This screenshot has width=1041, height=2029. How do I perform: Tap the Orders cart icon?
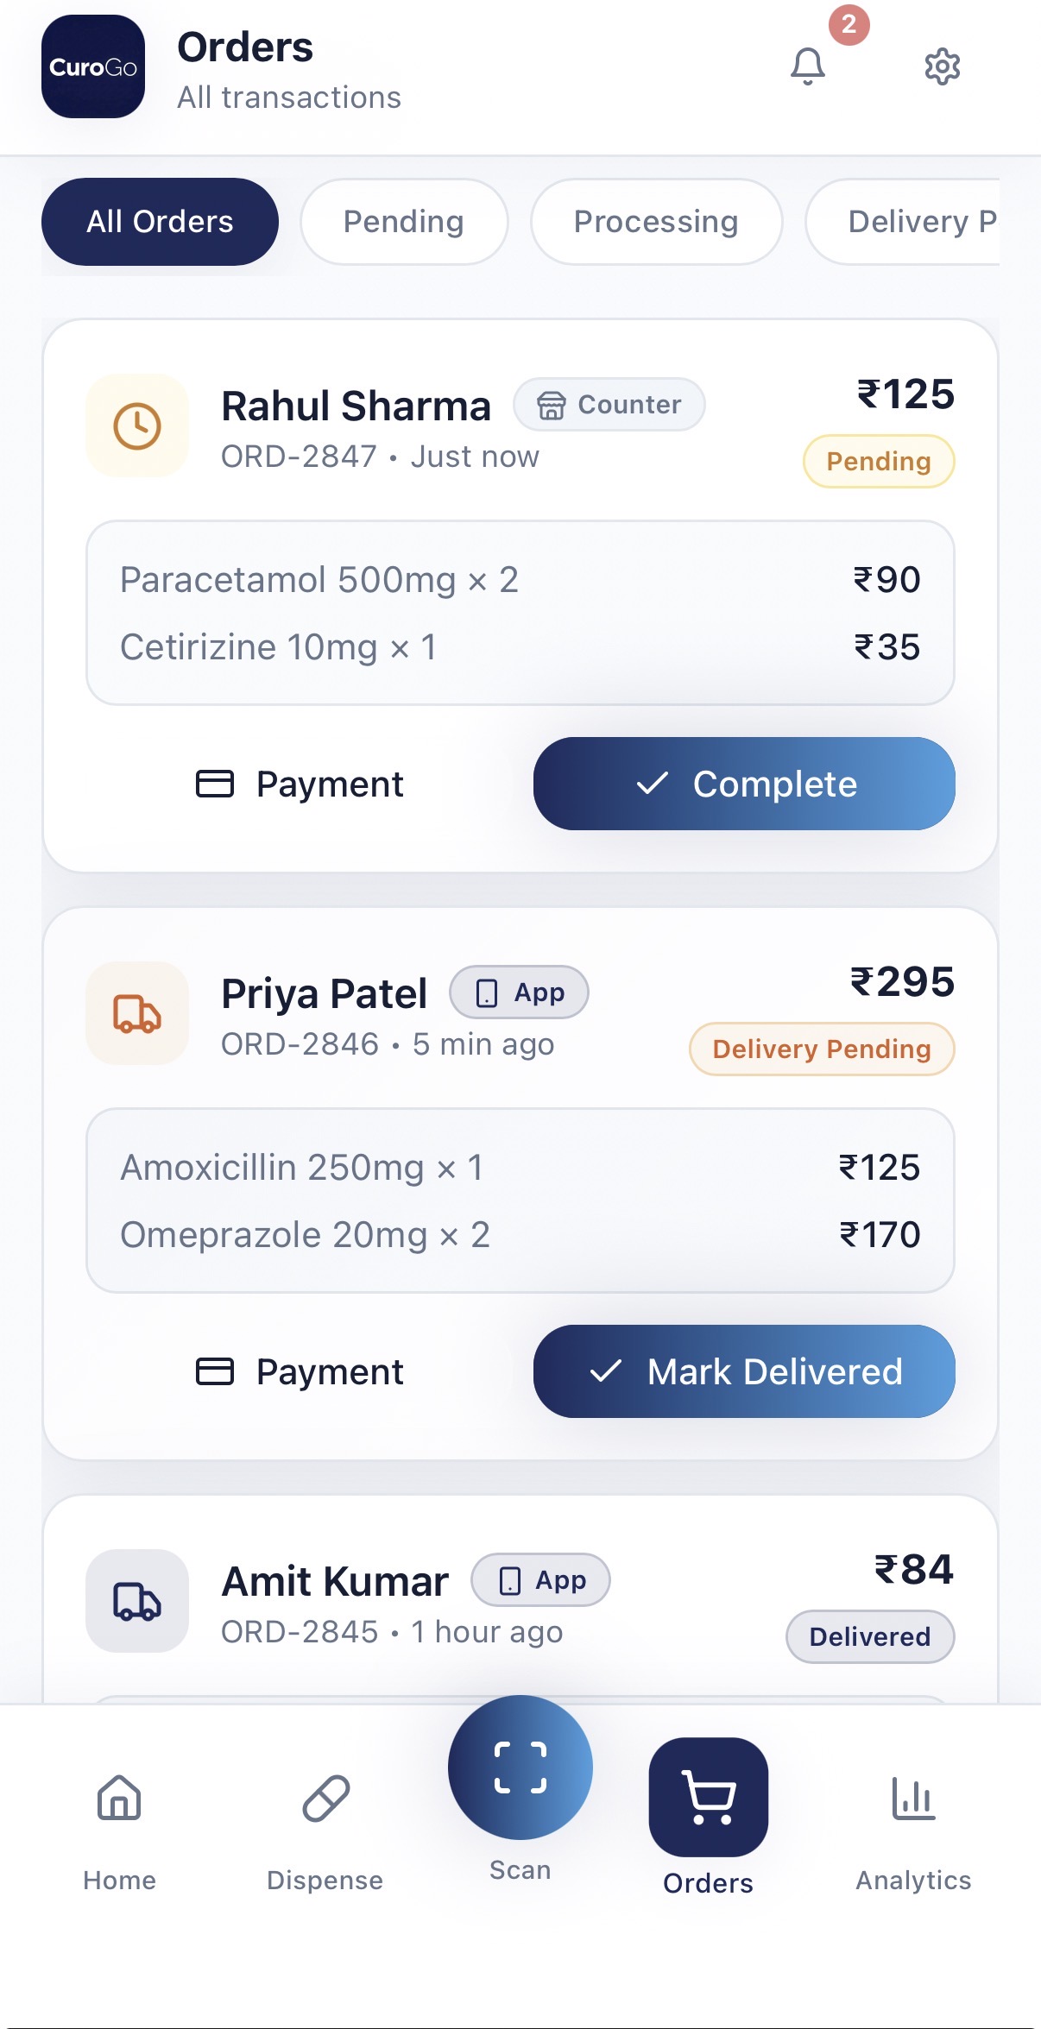[x=708, y=1797]
